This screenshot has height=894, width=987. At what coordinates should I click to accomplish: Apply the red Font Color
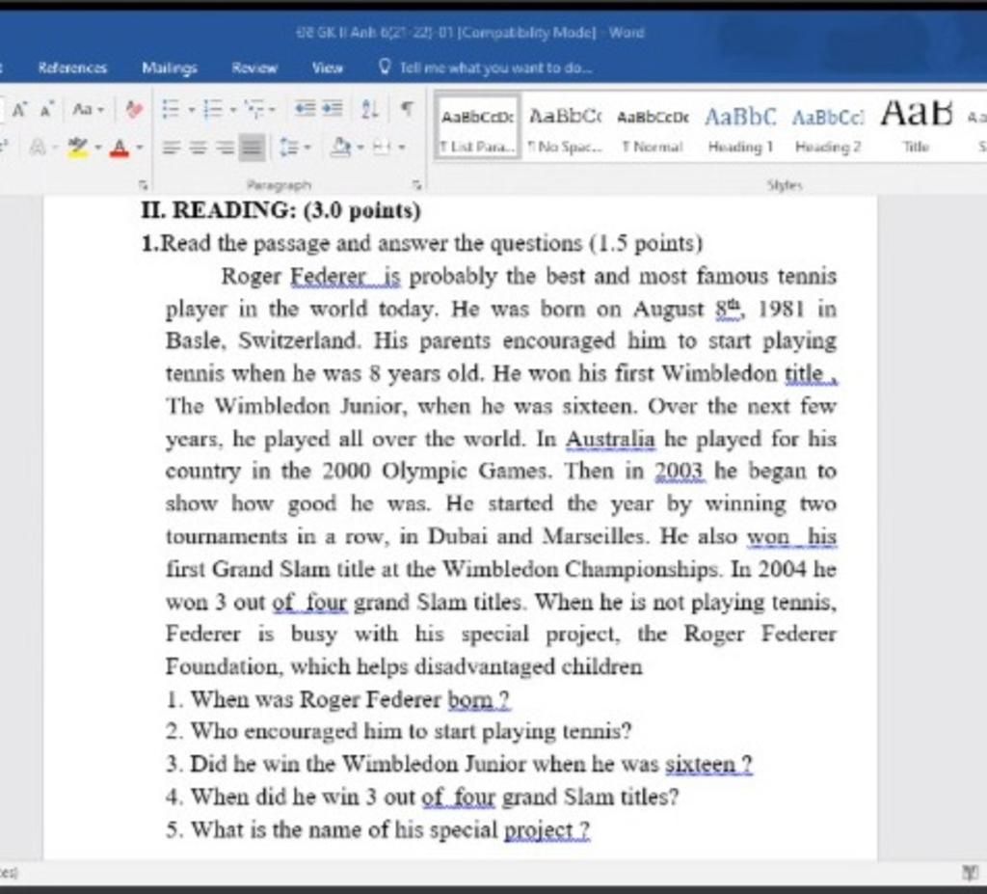pyautogui.click(x=120, y=149)
